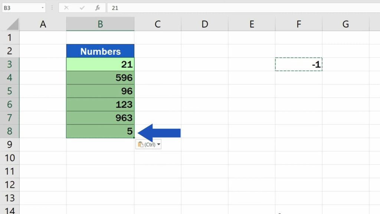Screen dimensions: 380x214
Task: Select row 10 by its header
Action: tap(10, 158)
